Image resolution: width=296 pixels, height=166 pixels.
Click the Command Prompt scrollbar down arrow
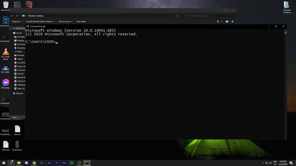pos(285,138)
